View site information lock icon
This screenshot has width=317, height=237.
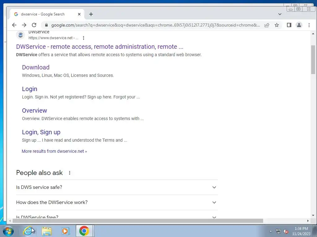pyautogui.click(x=46, y=25)
